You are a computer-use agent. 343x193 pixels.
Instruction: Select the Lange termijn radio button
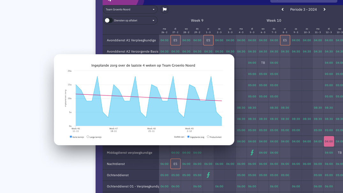[x=88, y=137]
